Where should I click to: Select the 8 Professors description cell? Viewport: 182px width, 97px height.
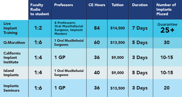[x=69, y=28]
